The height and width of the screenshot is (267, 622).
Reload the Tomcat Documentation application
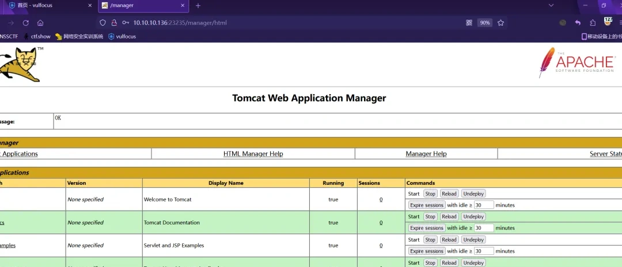(449, 217)
